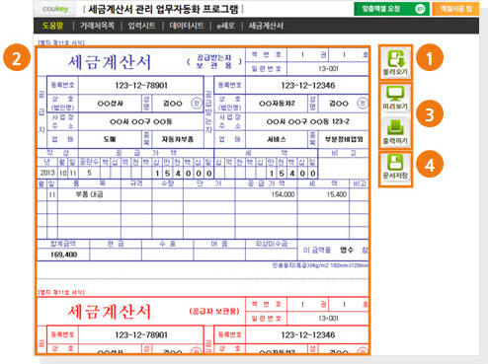Click the 합계금액 header cell

(x=63, y=244)
